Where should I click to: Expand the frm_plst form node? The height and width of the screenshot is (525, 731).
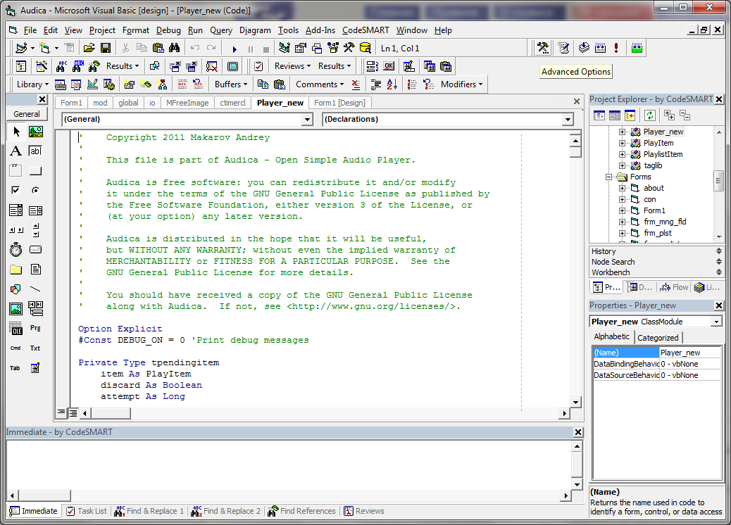coord(622,233)
